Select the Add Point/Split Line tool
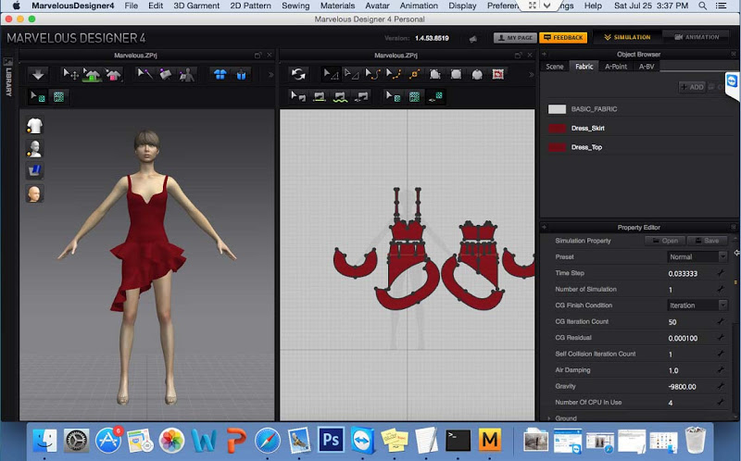The image size is (741, 461). (414, 74)
